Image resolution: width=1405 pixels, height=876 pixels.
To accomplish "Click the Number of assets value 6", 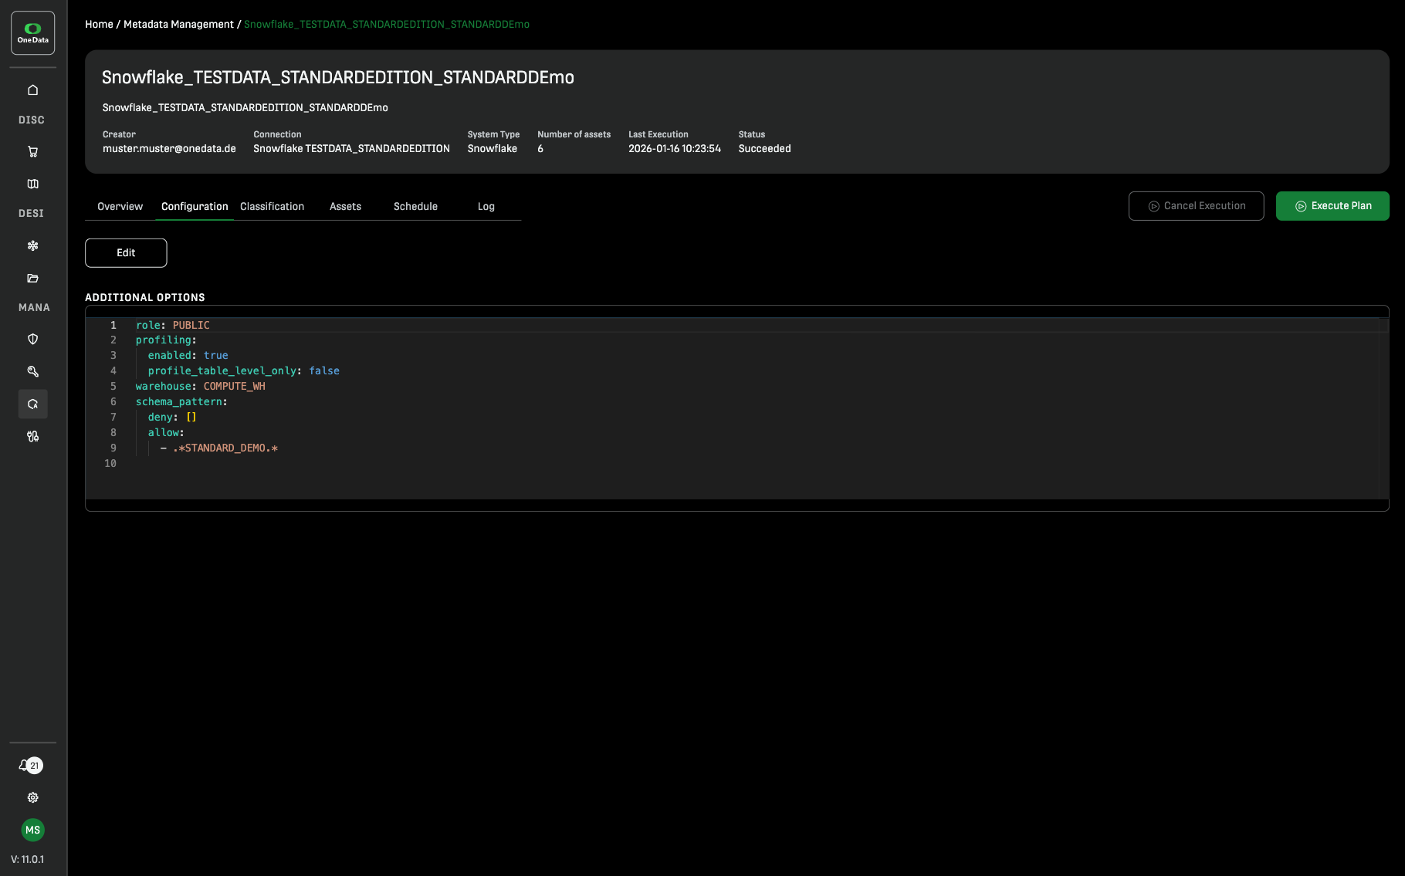I will 540,149.
